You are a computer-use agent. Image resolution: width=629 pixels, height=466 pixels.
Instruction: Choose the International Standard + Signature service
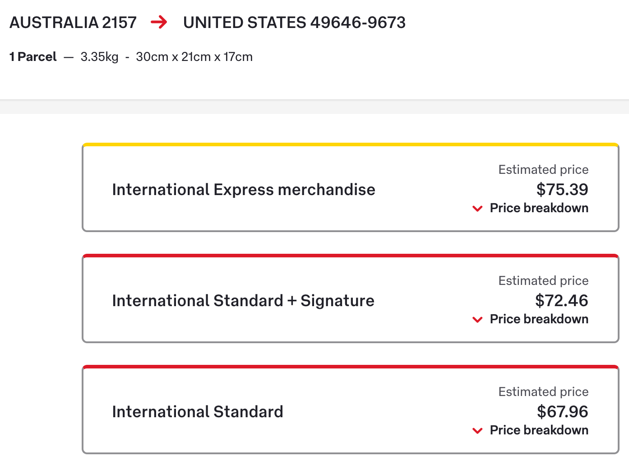click(243, 301)
